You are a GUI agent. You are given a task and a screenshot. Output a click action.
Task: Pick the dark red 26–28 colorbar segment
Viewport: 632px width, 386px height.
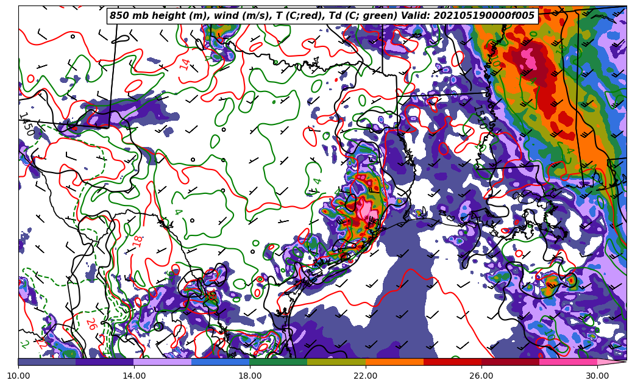(x=510, y=362)
